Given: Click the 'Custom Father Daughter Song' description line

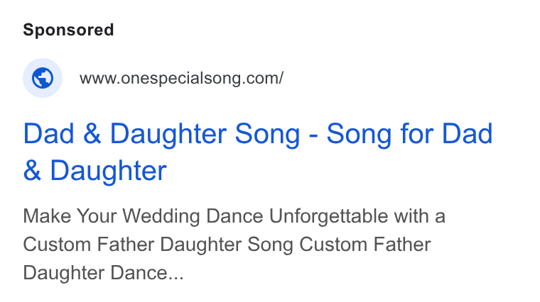Looking at the screenshot, I should 158,245.
